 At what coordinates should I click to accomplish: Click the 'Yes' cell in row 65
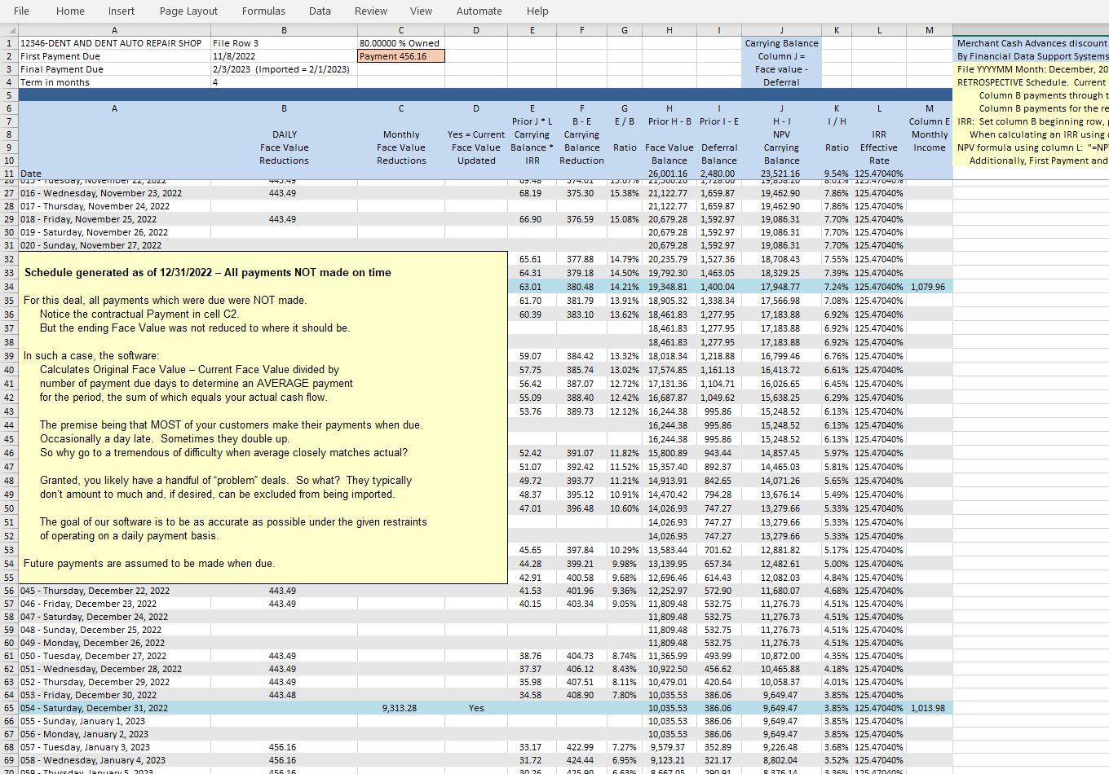(476, 708)
